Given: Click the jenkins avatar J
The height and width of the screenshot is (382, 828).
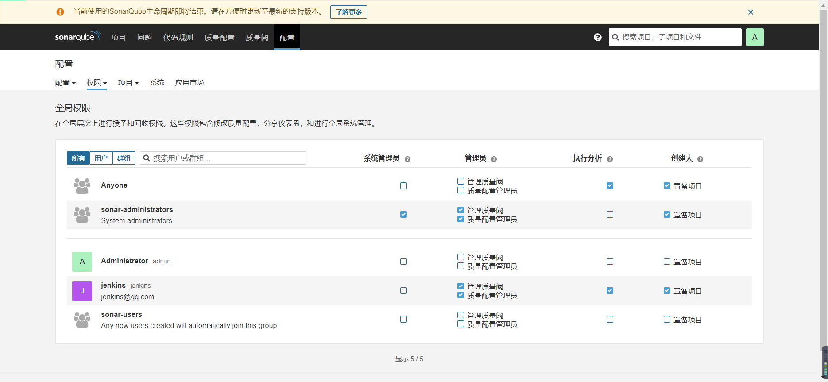Looking at the screenshot, I should pyautogui.click(x=82, y=291).
